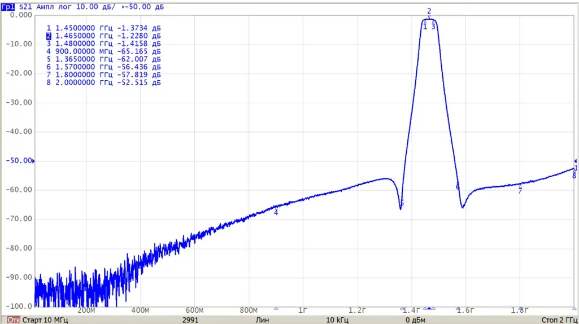Image resolution: width=579 pixels, height=324 pixels.
Task: Select marker 5 row 1.3650000 ГГц
Action: point(103,59)
